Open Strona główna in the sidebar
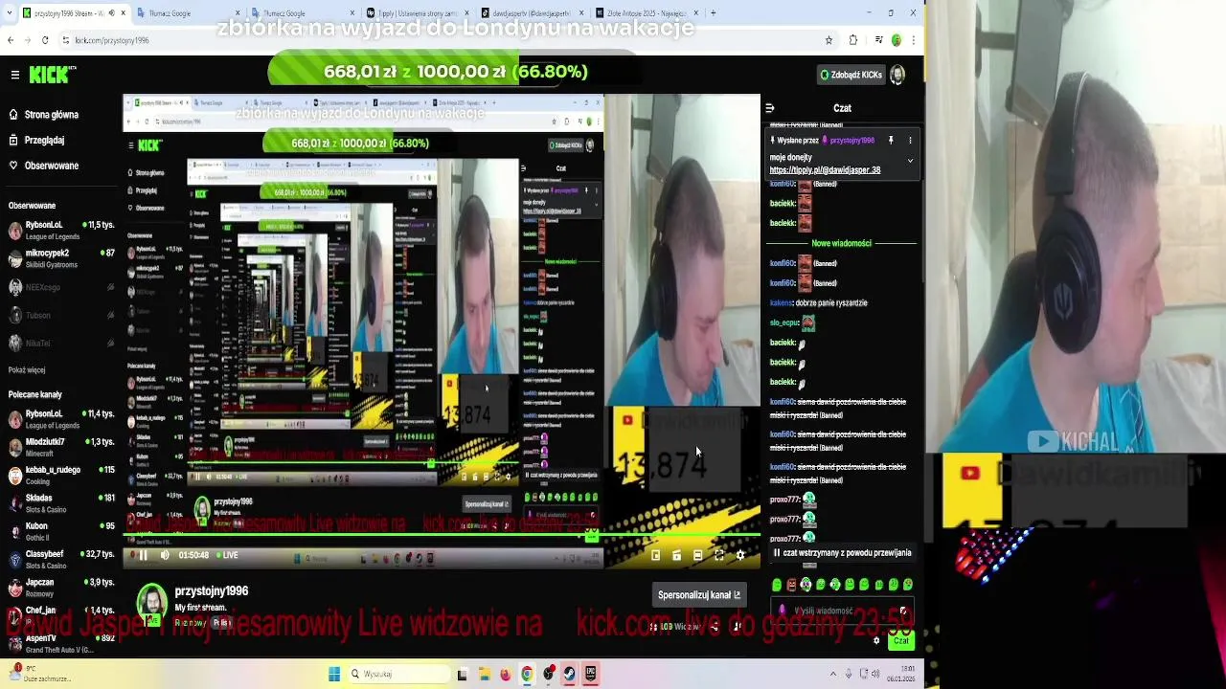This screenshot has height=689, width=1226. tap(44, 115)
